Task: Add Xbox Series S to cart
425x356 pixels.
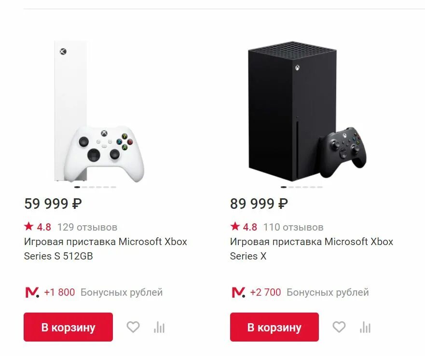Action: click(x=68, y=327)
